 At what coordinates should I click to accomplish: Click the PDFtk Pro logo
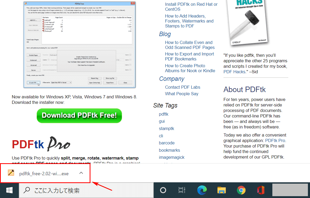pyautogui.click(x=41, y=144)
